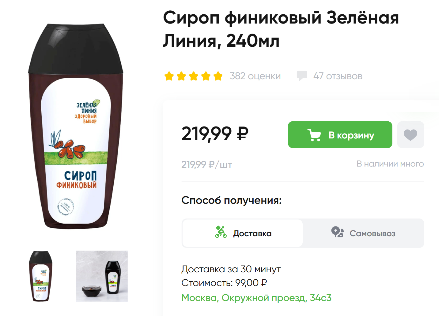Click the shopping cart icon in green button
Image resolution: width=446 pixels, height=316 pixels.
pyautogui.click(x=314, y=135)
